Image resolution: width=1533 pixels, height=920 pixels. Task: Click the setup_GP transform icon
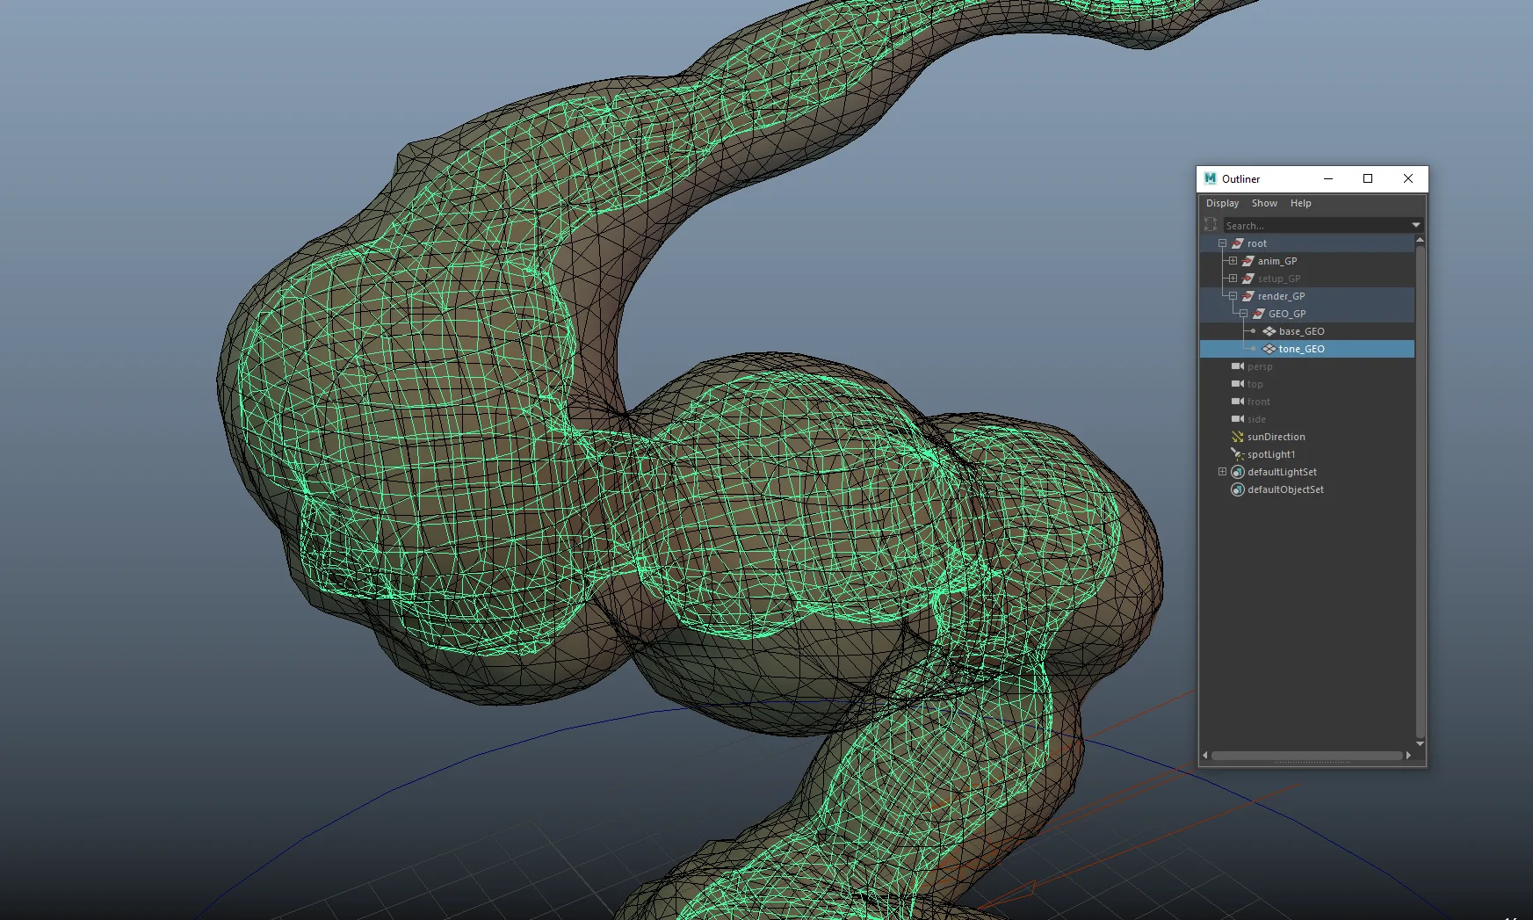(x=1247, y=279)
